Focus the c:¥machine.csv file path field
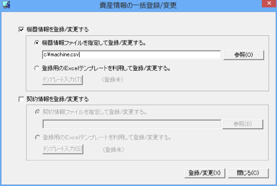 pos(131,55)
